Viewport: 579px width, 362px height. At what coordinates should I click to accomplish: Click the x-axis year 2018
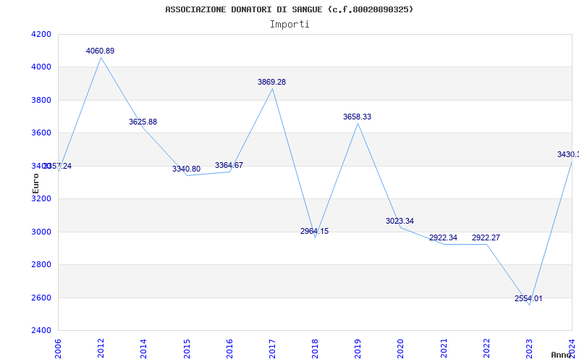(315, 348)
